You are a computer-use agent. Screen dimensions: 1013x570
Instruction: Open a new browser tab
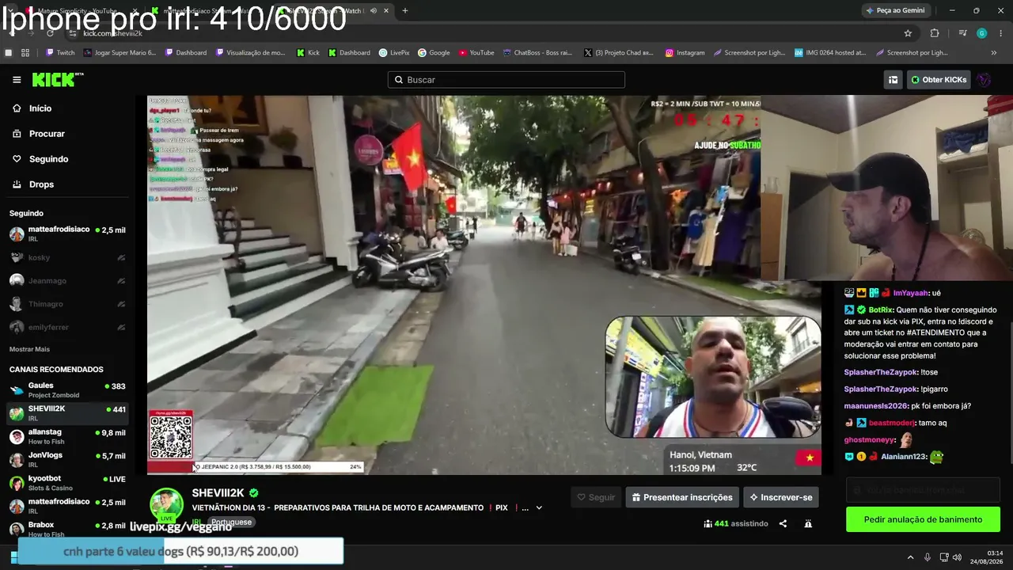tap(404, 11)
